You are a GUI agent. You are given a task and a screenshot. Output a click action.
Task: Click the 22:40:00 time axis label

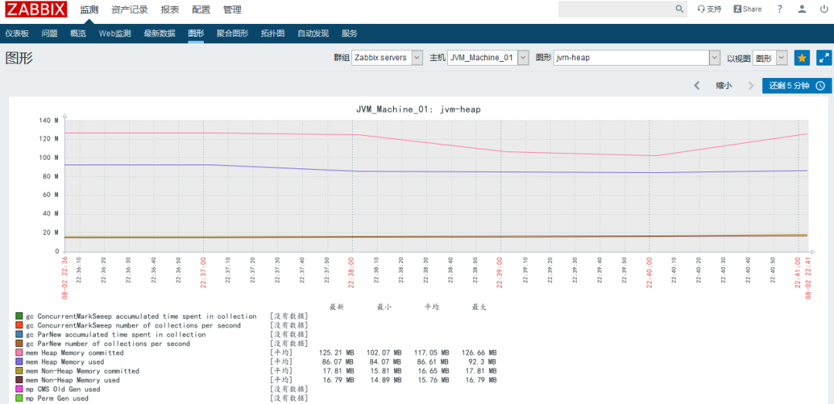(x=649, y=272)
